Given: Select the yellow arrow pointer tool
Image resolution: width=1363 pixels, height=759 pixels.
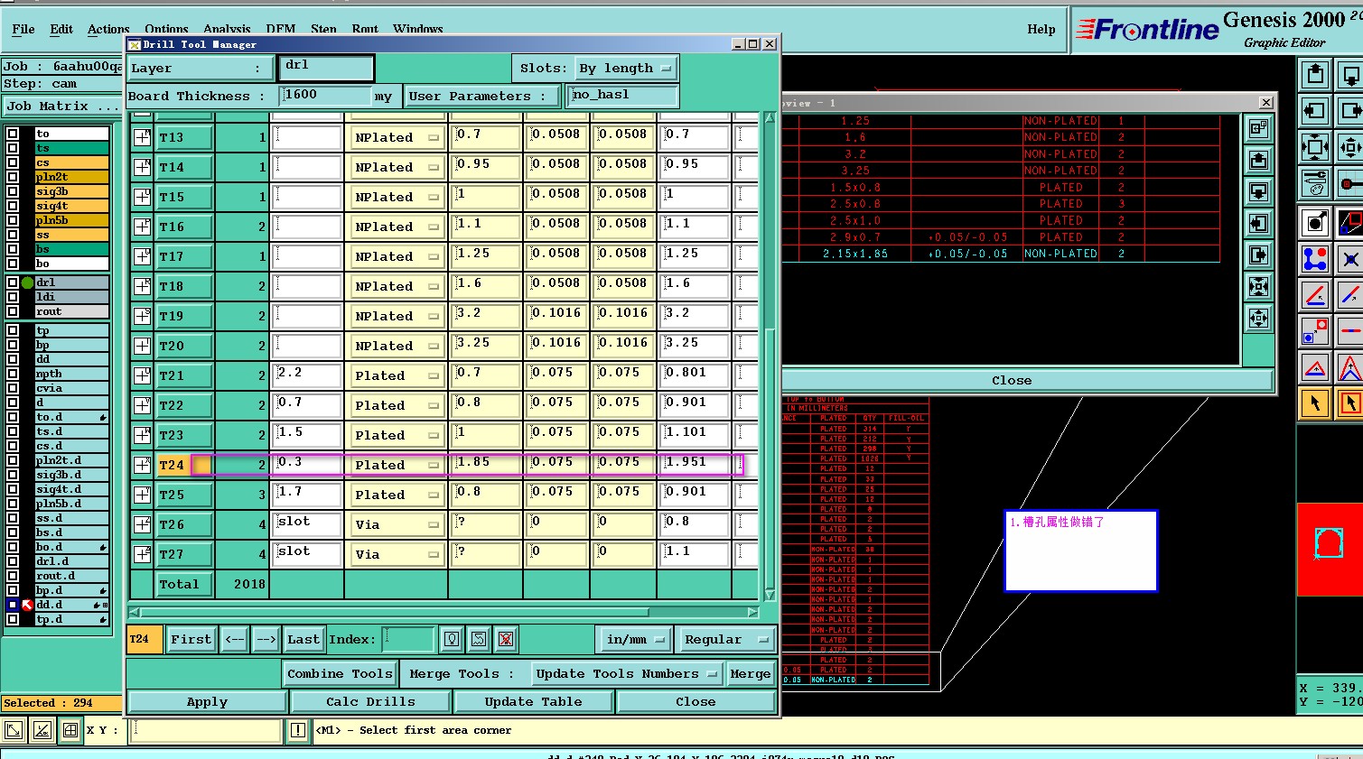Looking at the screenshot, I should pos(1315,403).
